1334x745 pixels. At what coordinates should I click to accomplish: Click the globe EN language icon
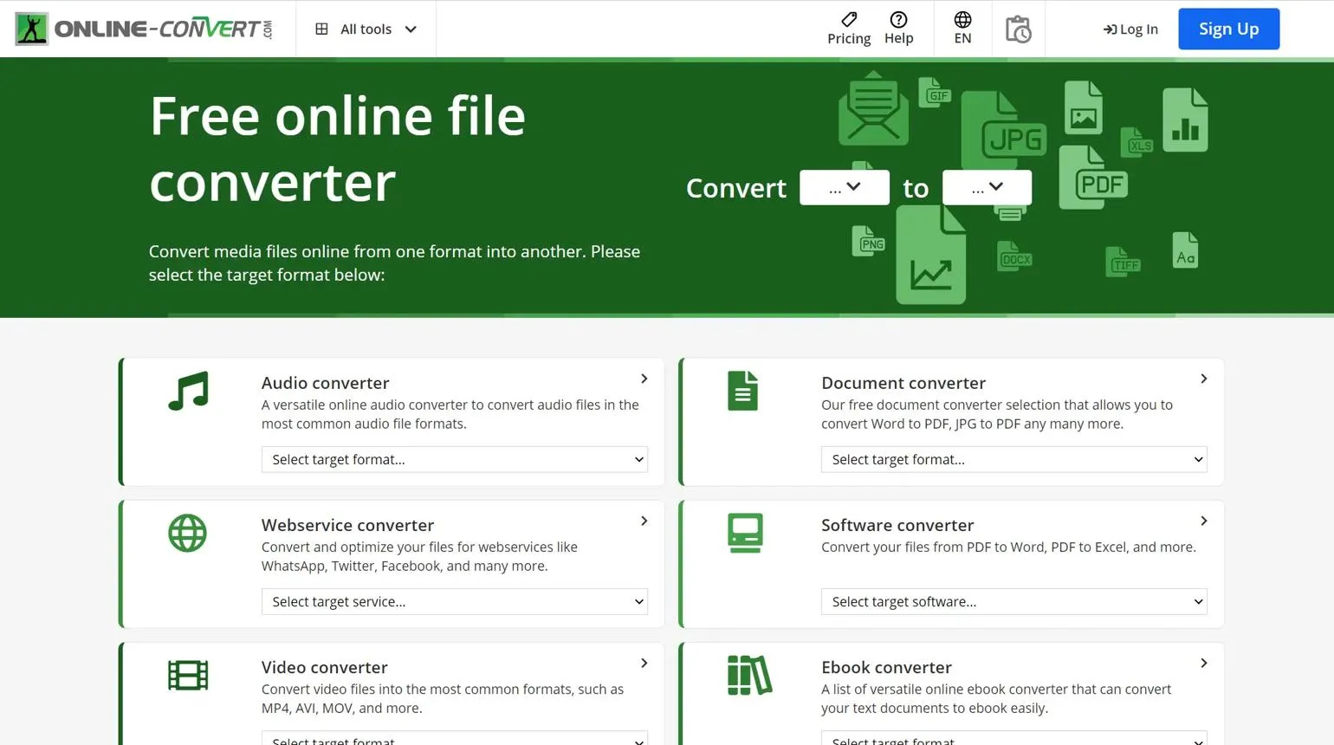[x=962, y=29]
